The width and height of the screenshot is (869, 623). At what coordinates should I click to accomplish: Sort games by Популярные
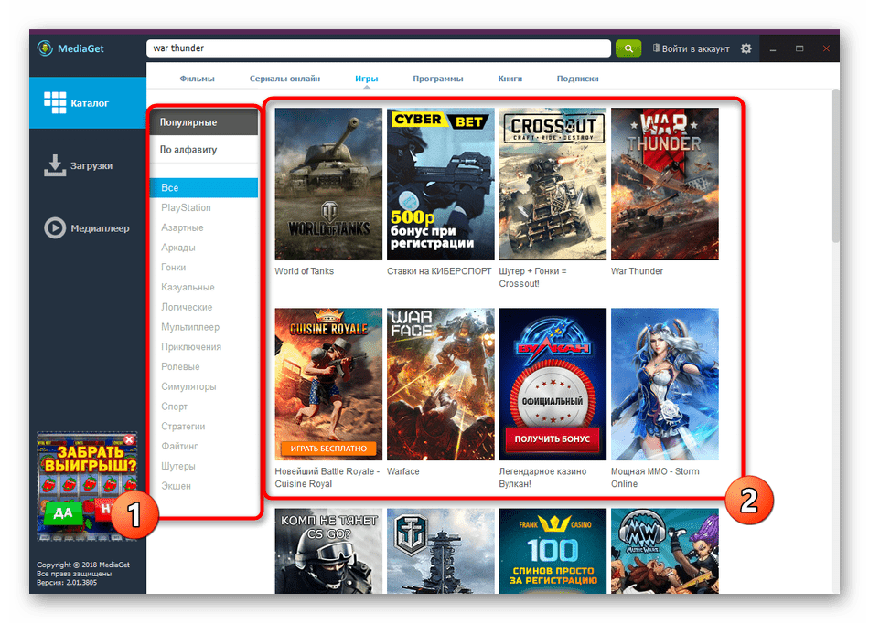[x=204, y=122]
